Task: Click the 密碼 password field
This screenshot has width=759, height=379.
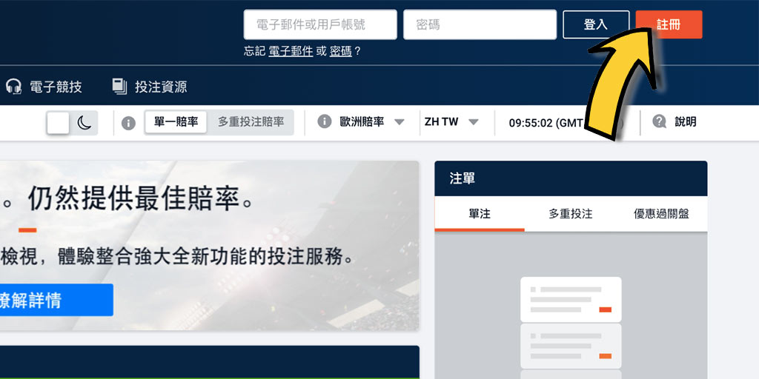Action: pos(480,24)
